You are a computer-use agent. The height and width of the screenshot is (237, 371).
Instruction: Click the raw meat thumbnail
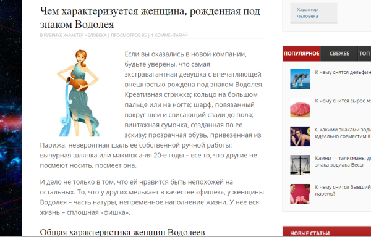[300, 107]
